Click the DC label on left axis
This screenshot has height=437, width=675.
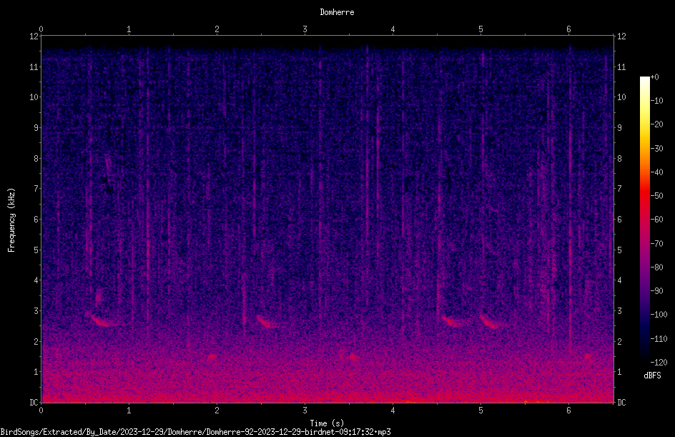click(x=33, y=402)
